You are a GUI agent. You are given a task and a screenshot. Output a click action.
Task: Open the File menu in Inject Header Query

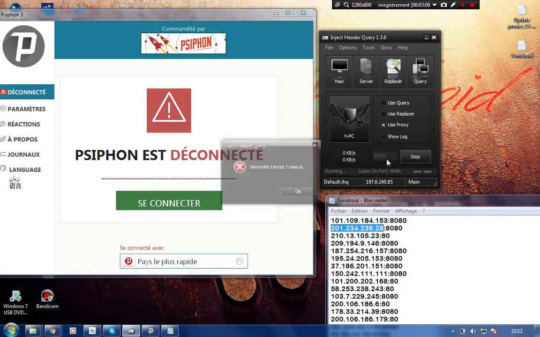pyautogui.click(x=329, y=47)
